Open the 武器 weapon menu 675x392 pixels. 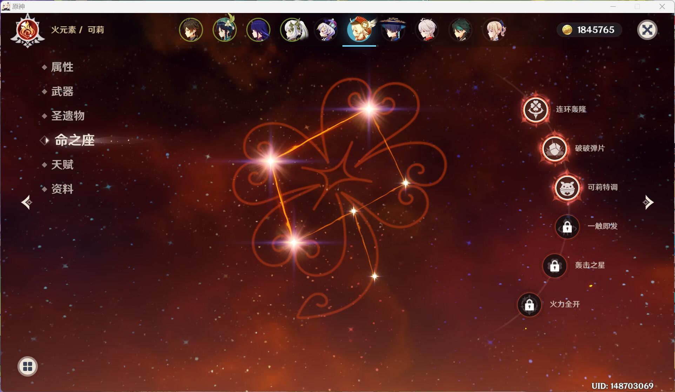coord(62,92)
